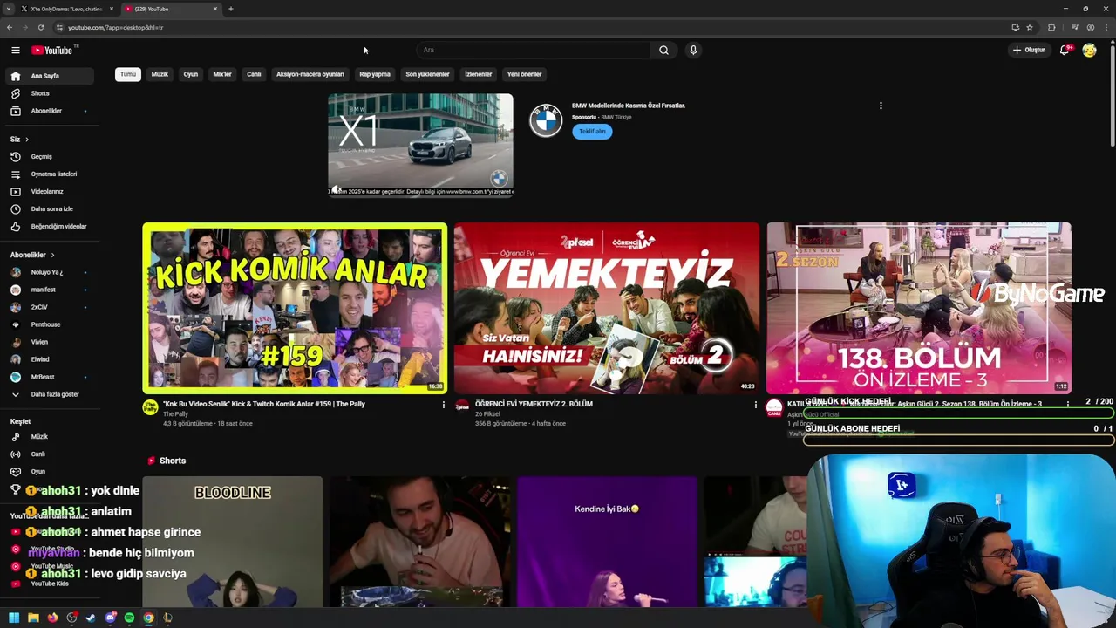Open the Chrome extensions puzzle icon
This screenshot has width=1116, height=628.
pos(1051,27)
